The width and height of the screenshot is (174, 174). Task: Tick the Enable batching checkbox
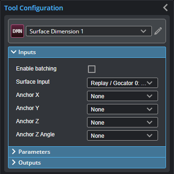(x=92, y=69)
